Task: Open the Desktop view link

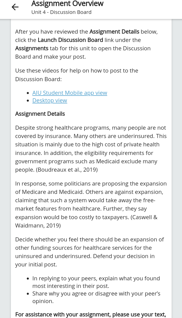Action: (50, 100)
